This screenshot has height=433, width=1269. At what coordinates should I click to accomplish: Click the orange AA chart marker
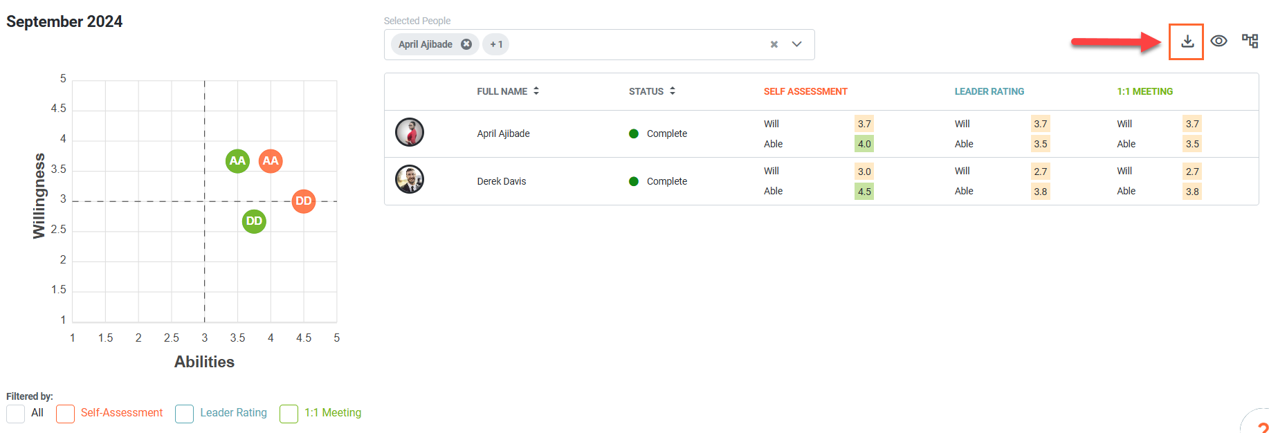[x=271, y=161]
